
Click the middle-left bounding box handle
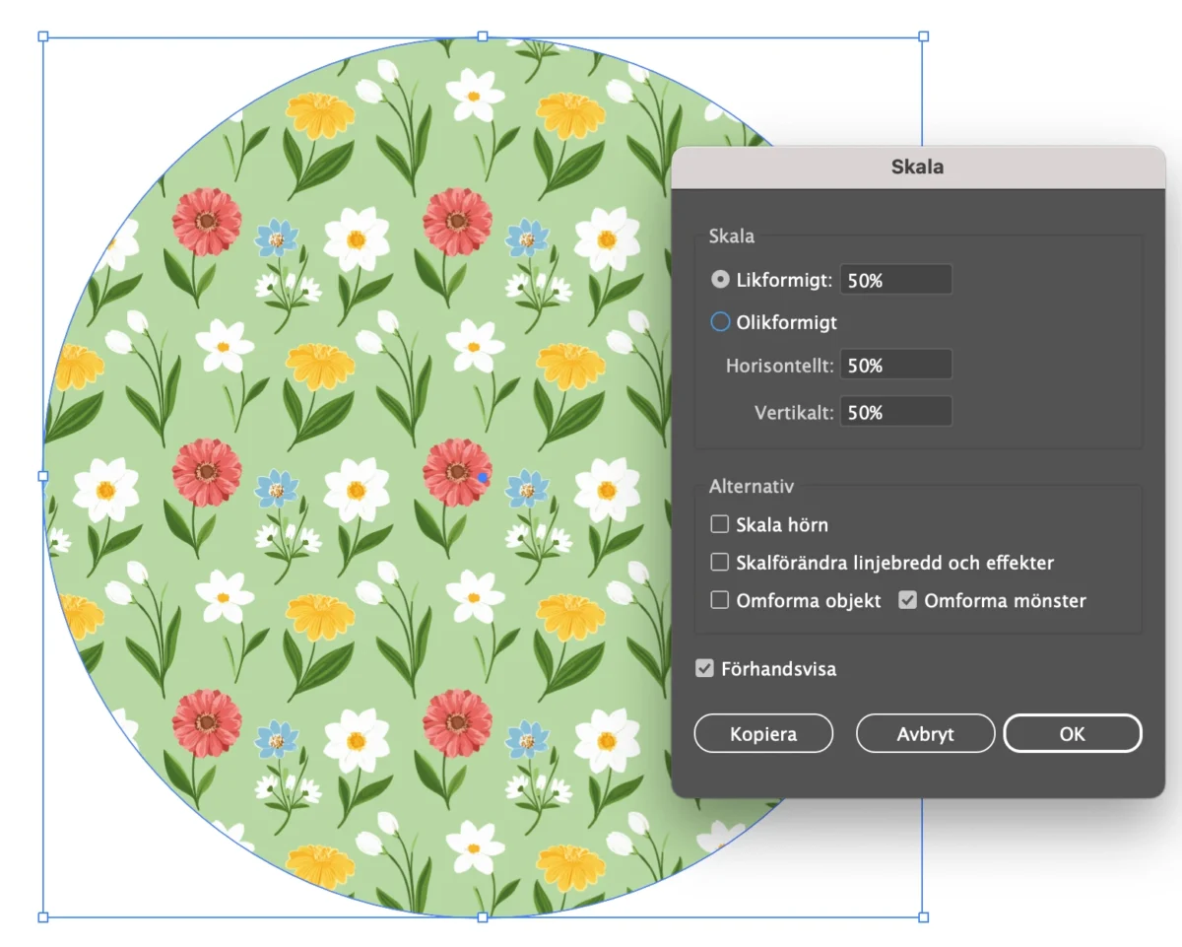pos(43,476)
